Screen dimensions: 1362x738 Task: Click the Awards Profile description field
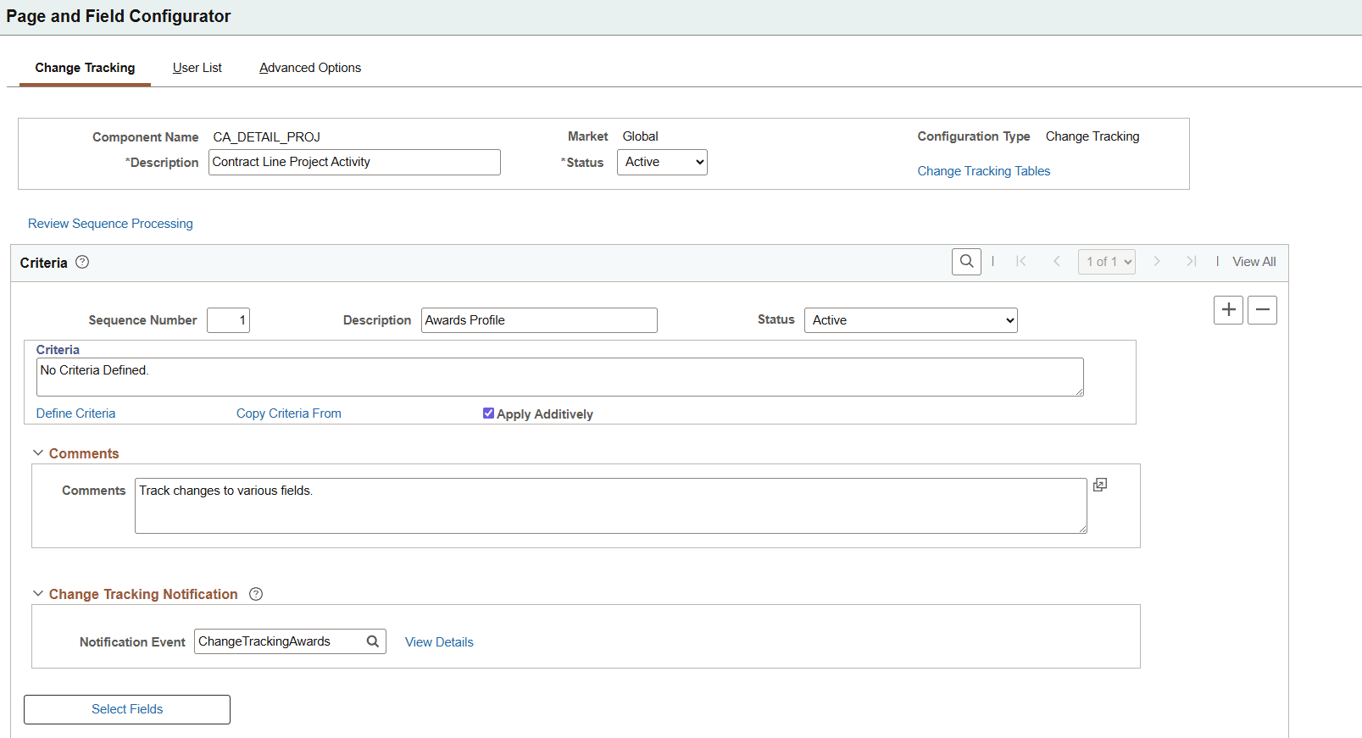tap(539, 320)
